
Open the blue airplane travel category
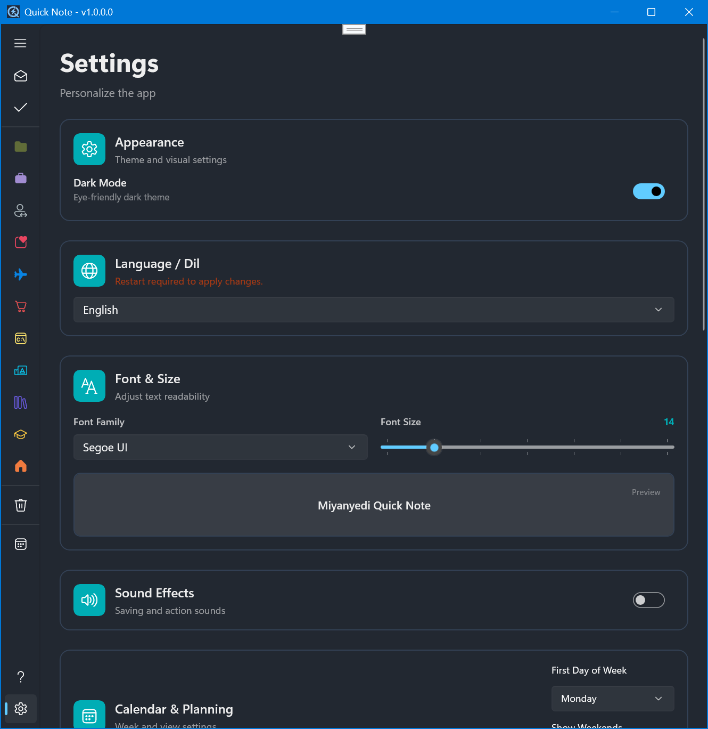pyautogui.click(x=21, y=274)
